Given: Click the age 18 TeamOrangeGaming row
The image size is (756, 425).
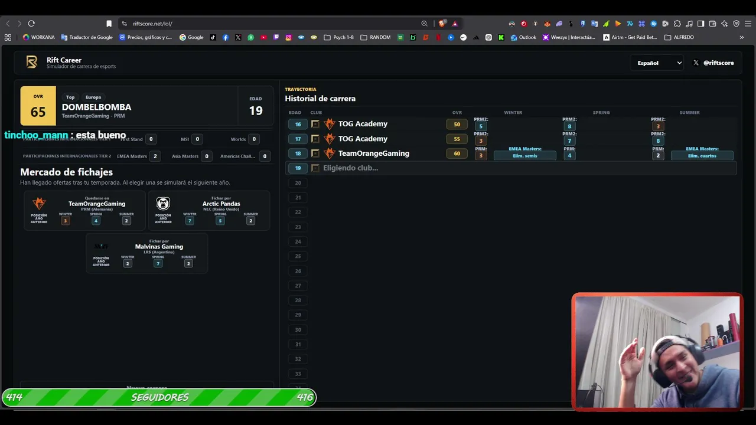Looking at the screenshot, I should click(x=512, y=153).
